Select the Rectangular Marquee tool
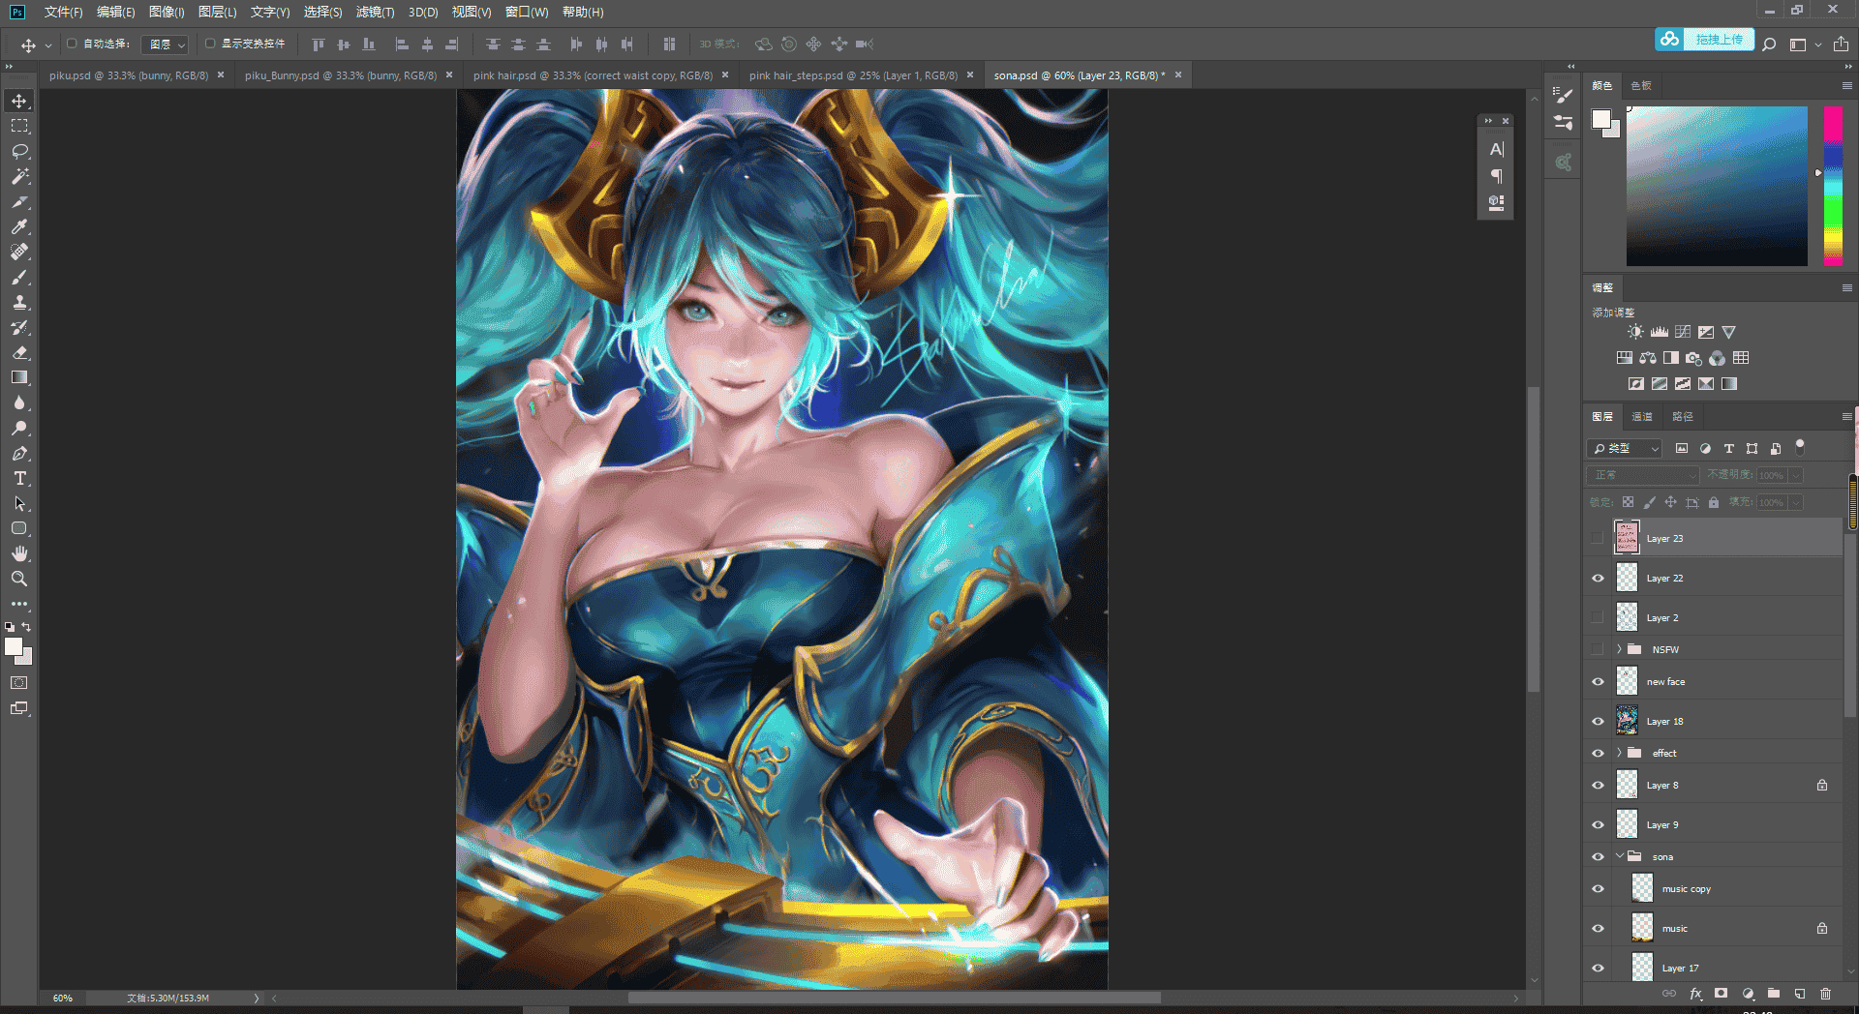The width and height of the screenshot is (1859, 1014). (x=19, y=126)
